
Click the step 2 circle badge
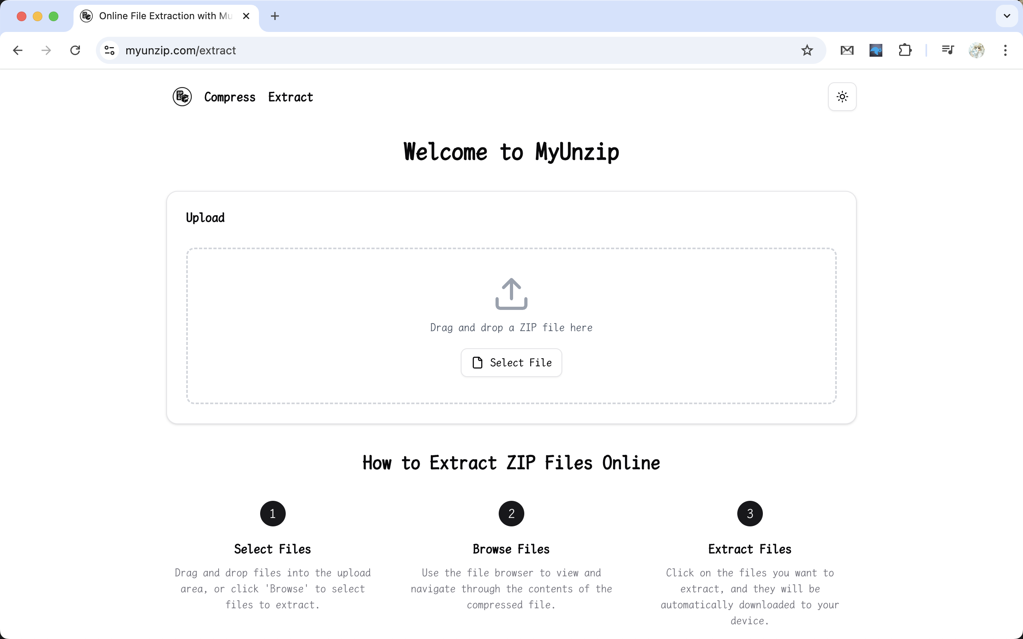coord(511,514)
